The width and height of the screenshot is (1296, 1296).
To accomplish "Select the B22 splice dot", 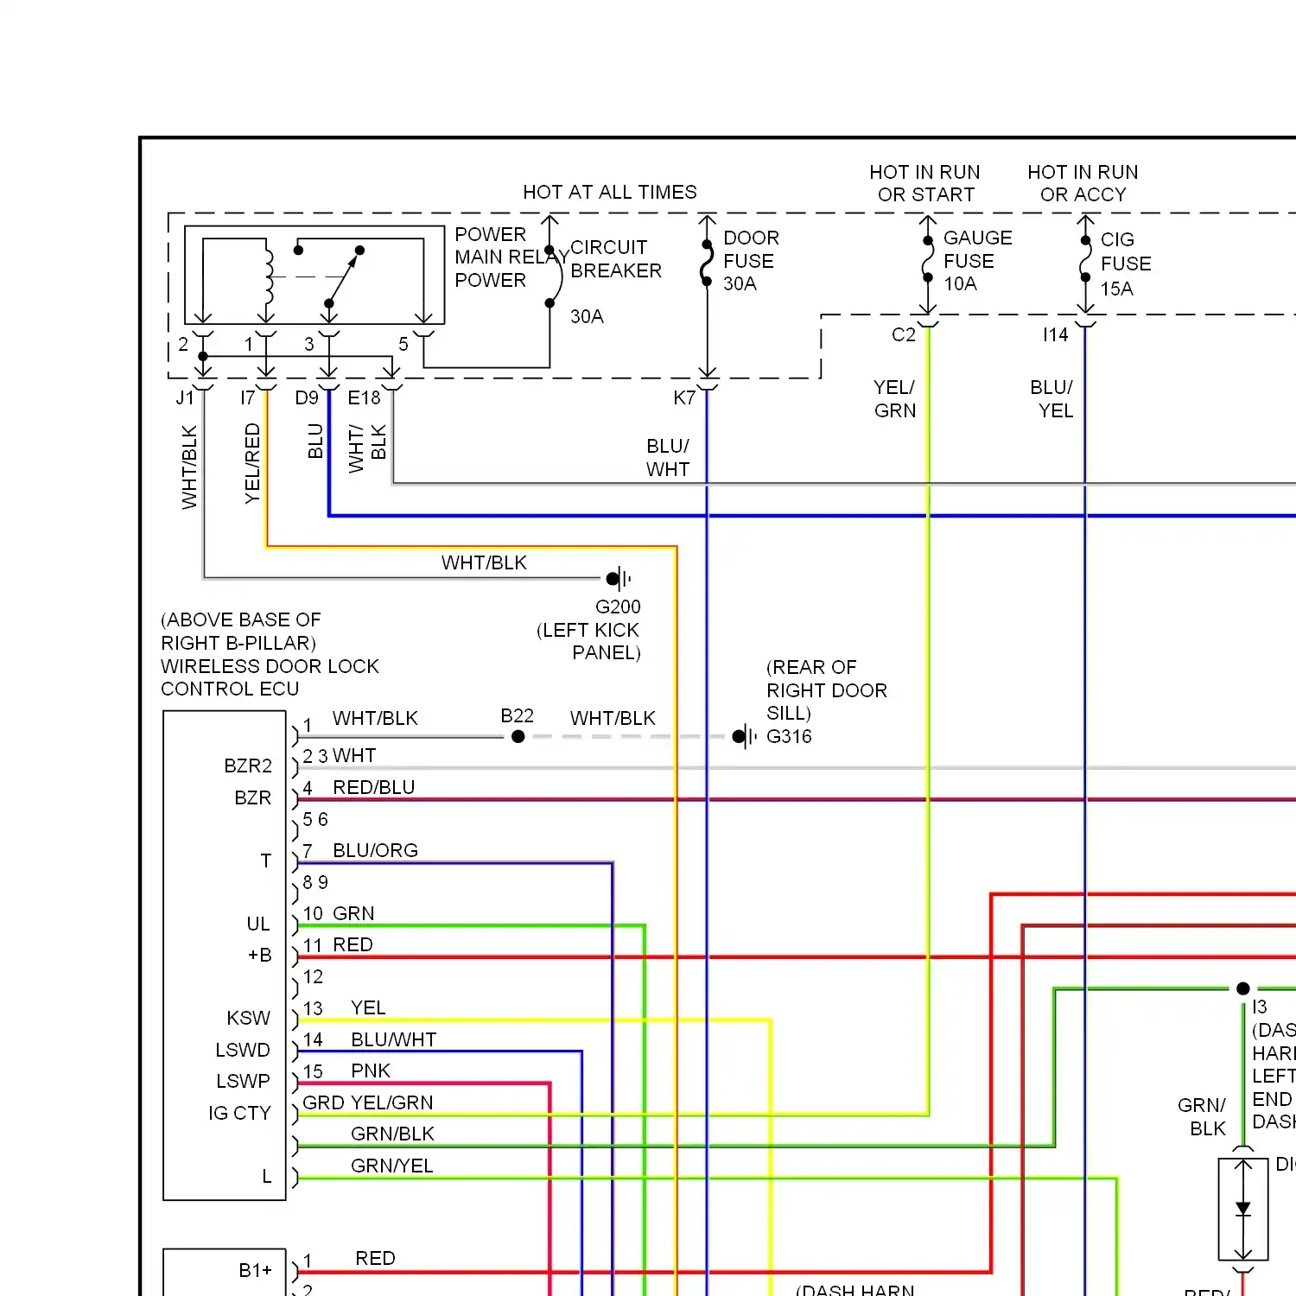I will point(518,737).
